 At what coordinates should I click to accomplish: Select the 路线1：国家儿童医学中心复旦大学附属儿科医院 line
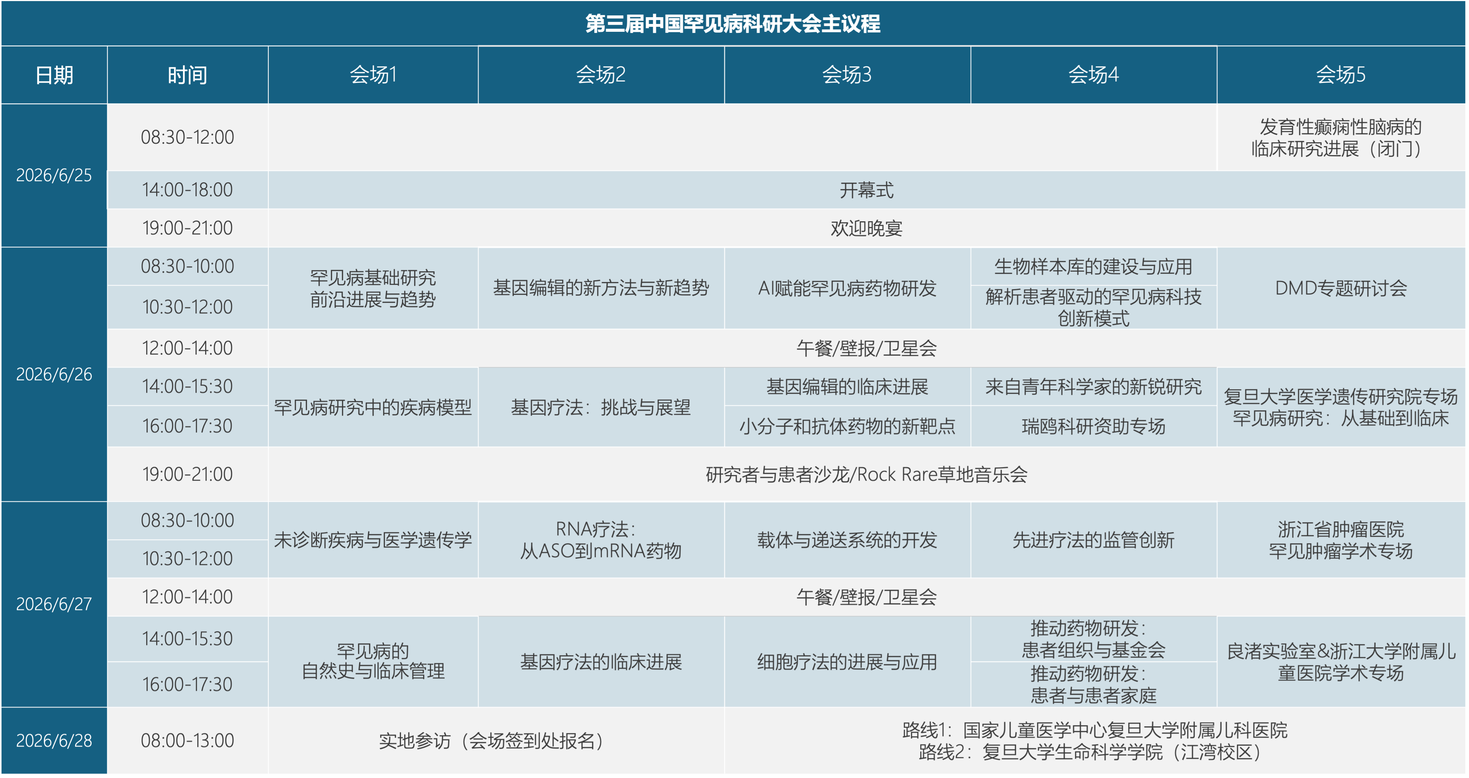pos(1095,730)
